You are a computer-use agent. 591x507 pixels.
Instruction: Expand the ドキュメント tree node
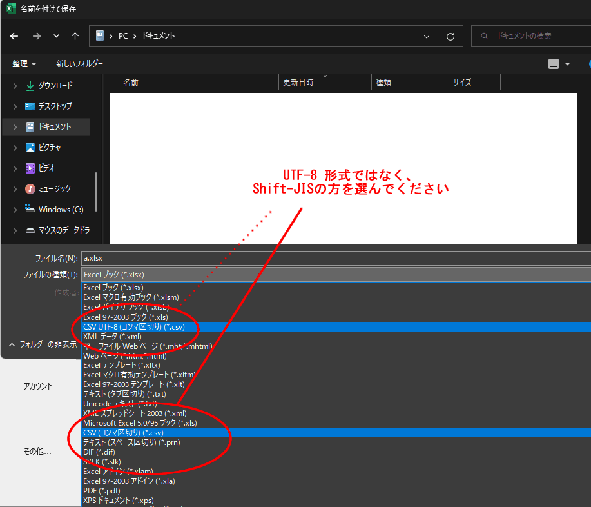[x=15, y=127]
